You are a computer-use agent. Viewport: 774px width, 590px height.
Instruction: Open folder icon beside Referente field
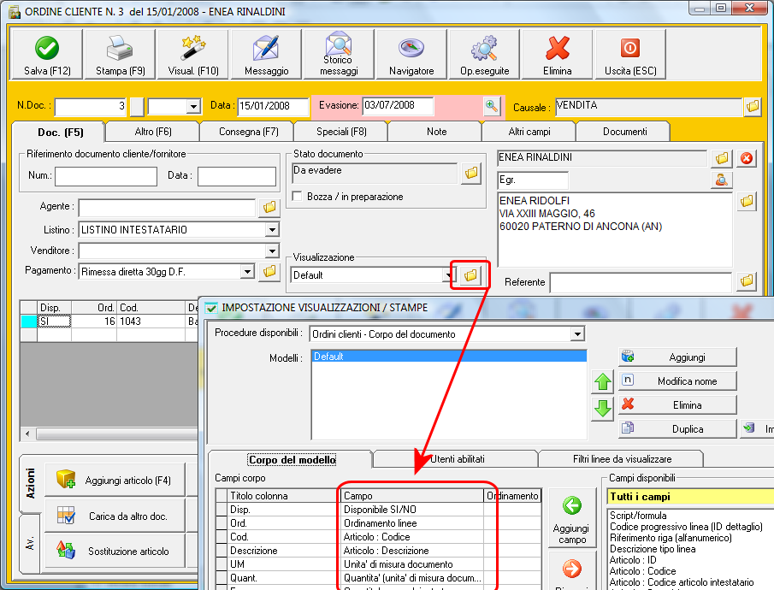[x=747, y=281]
